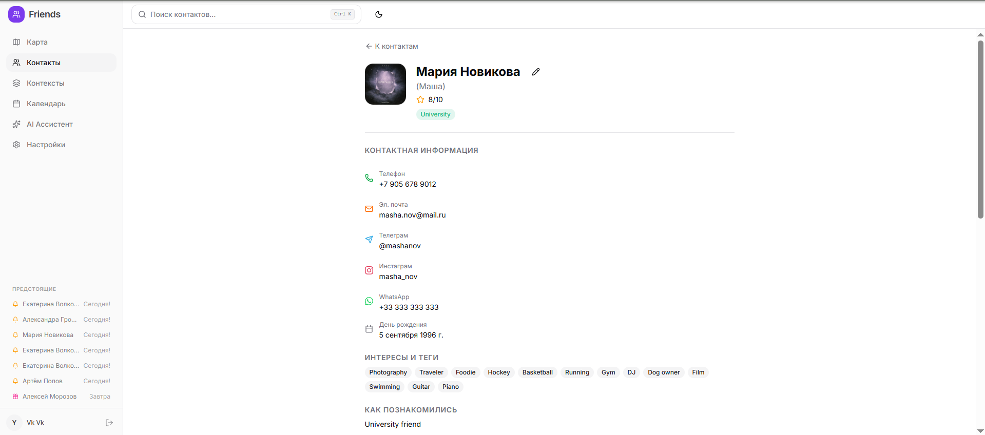Screen dimensions: 985x435
Task: Click the Контексты layers icon
Action: coord(16,83)
